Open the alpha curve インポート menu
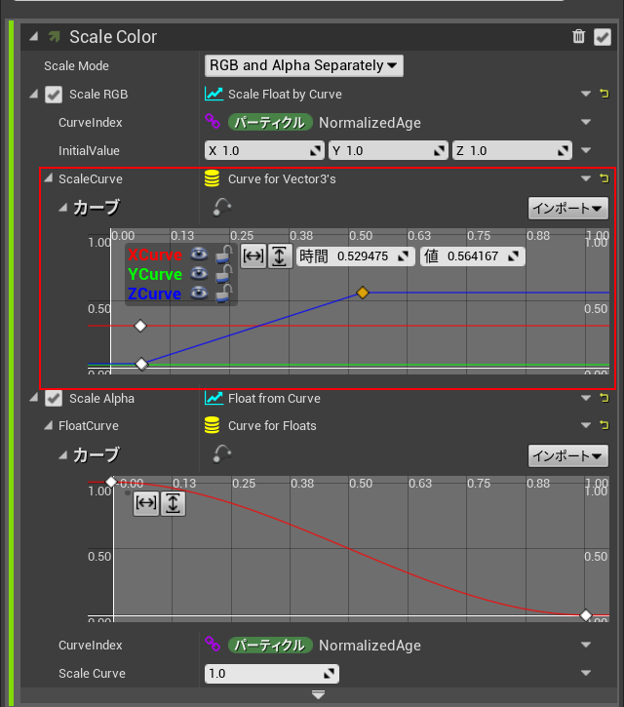The width and height of the screenshot is (624, 707). [568, 455]
